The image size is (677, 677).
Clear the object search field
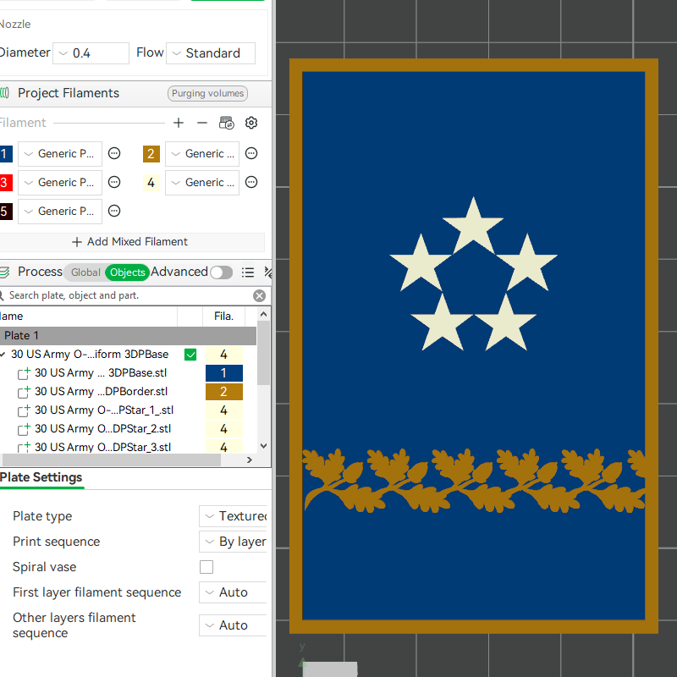point(259,295)
